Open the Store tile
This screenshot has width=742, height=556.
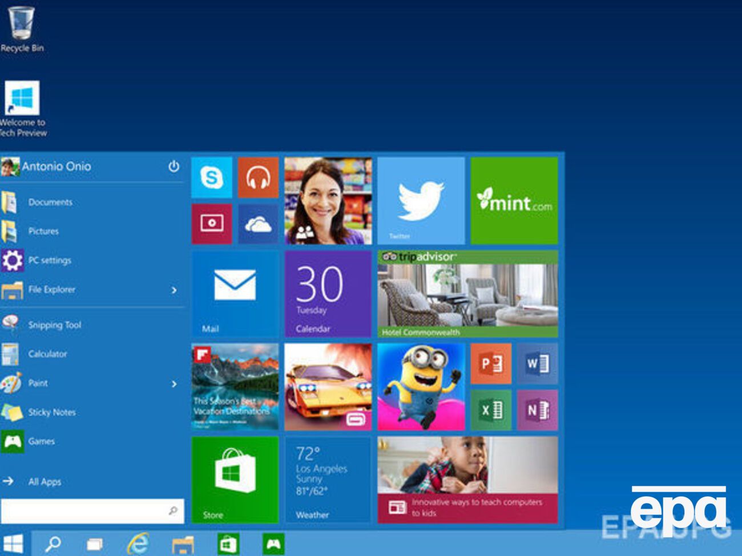[x=235, y=480]
